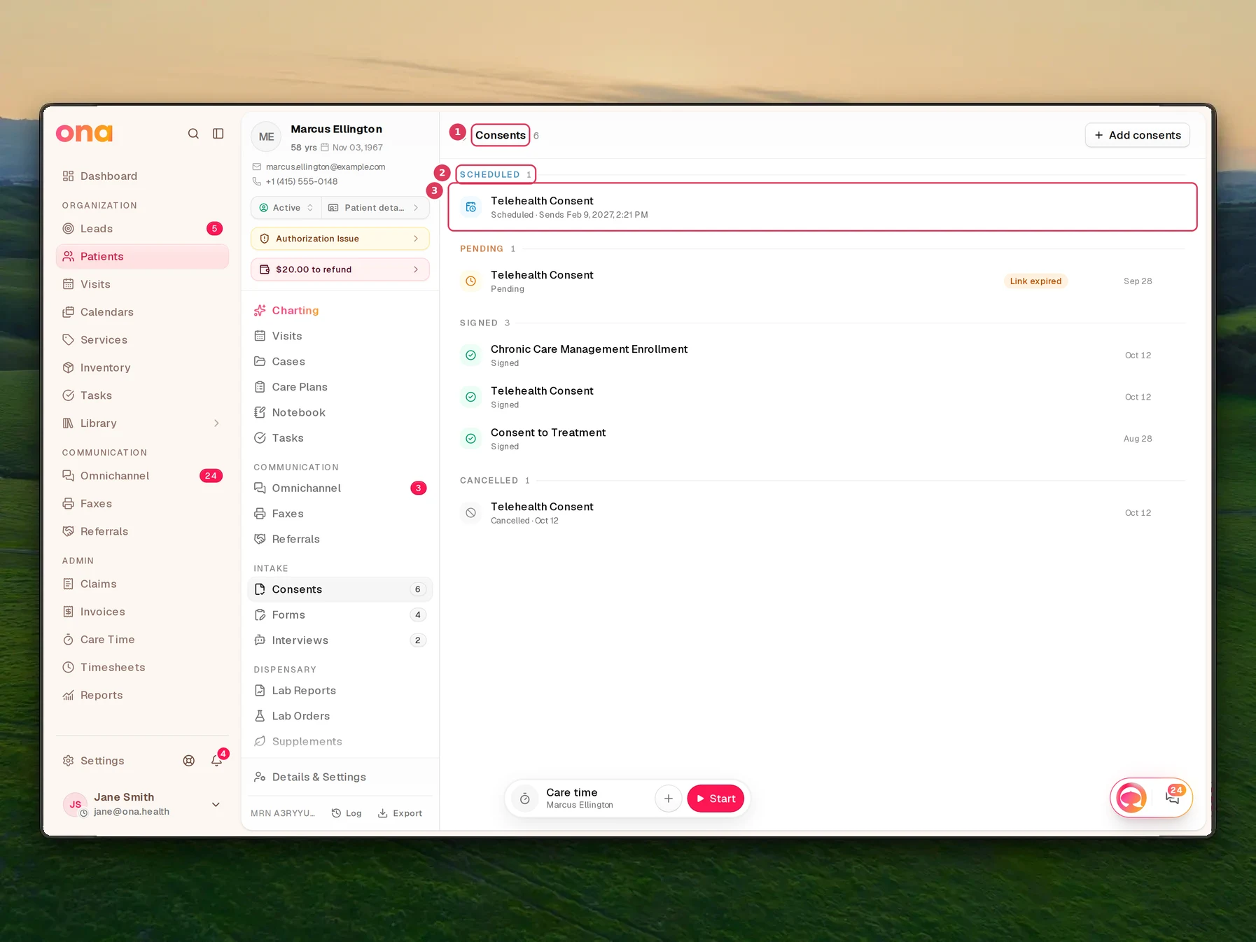This screenshot has width=1256, height=942.
Task: Click the phone icon beside patient number
Action: (257, 181)
